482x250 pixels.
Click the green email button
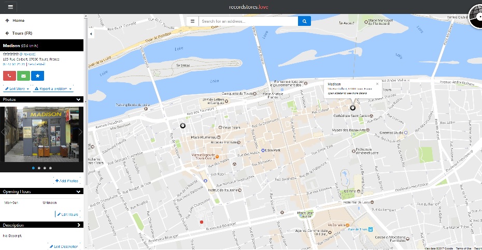[x=23, y=76]
